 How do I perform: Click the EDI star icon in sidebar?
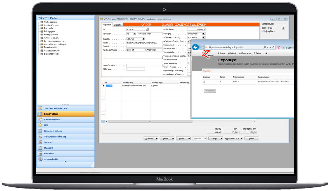(40, 125)
